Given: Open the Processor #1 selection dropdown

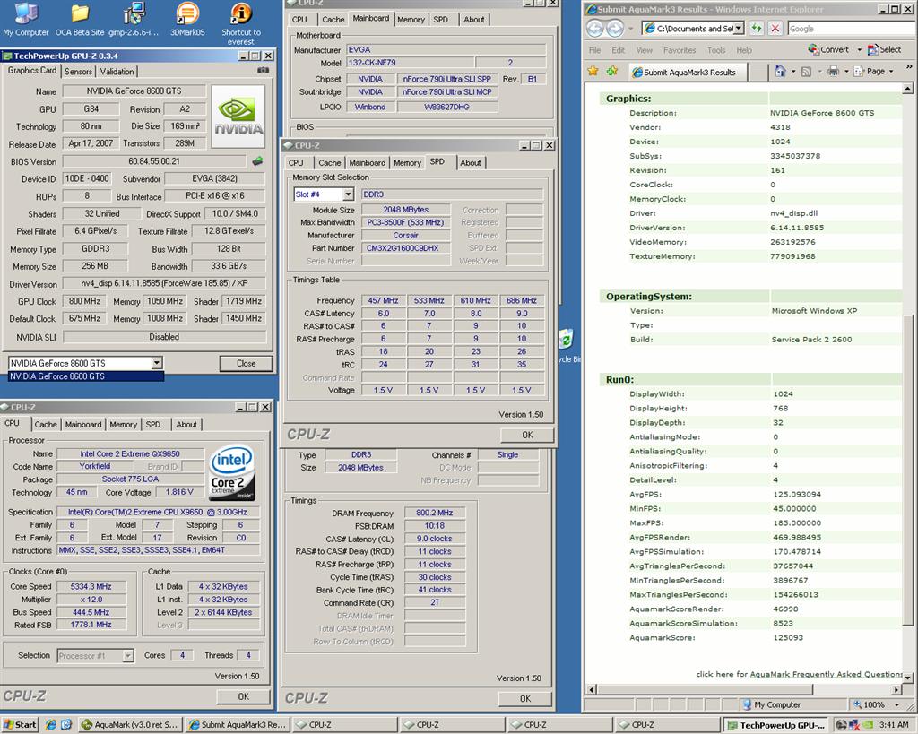Looking at the screenshot, I should (x=128, y=655).
